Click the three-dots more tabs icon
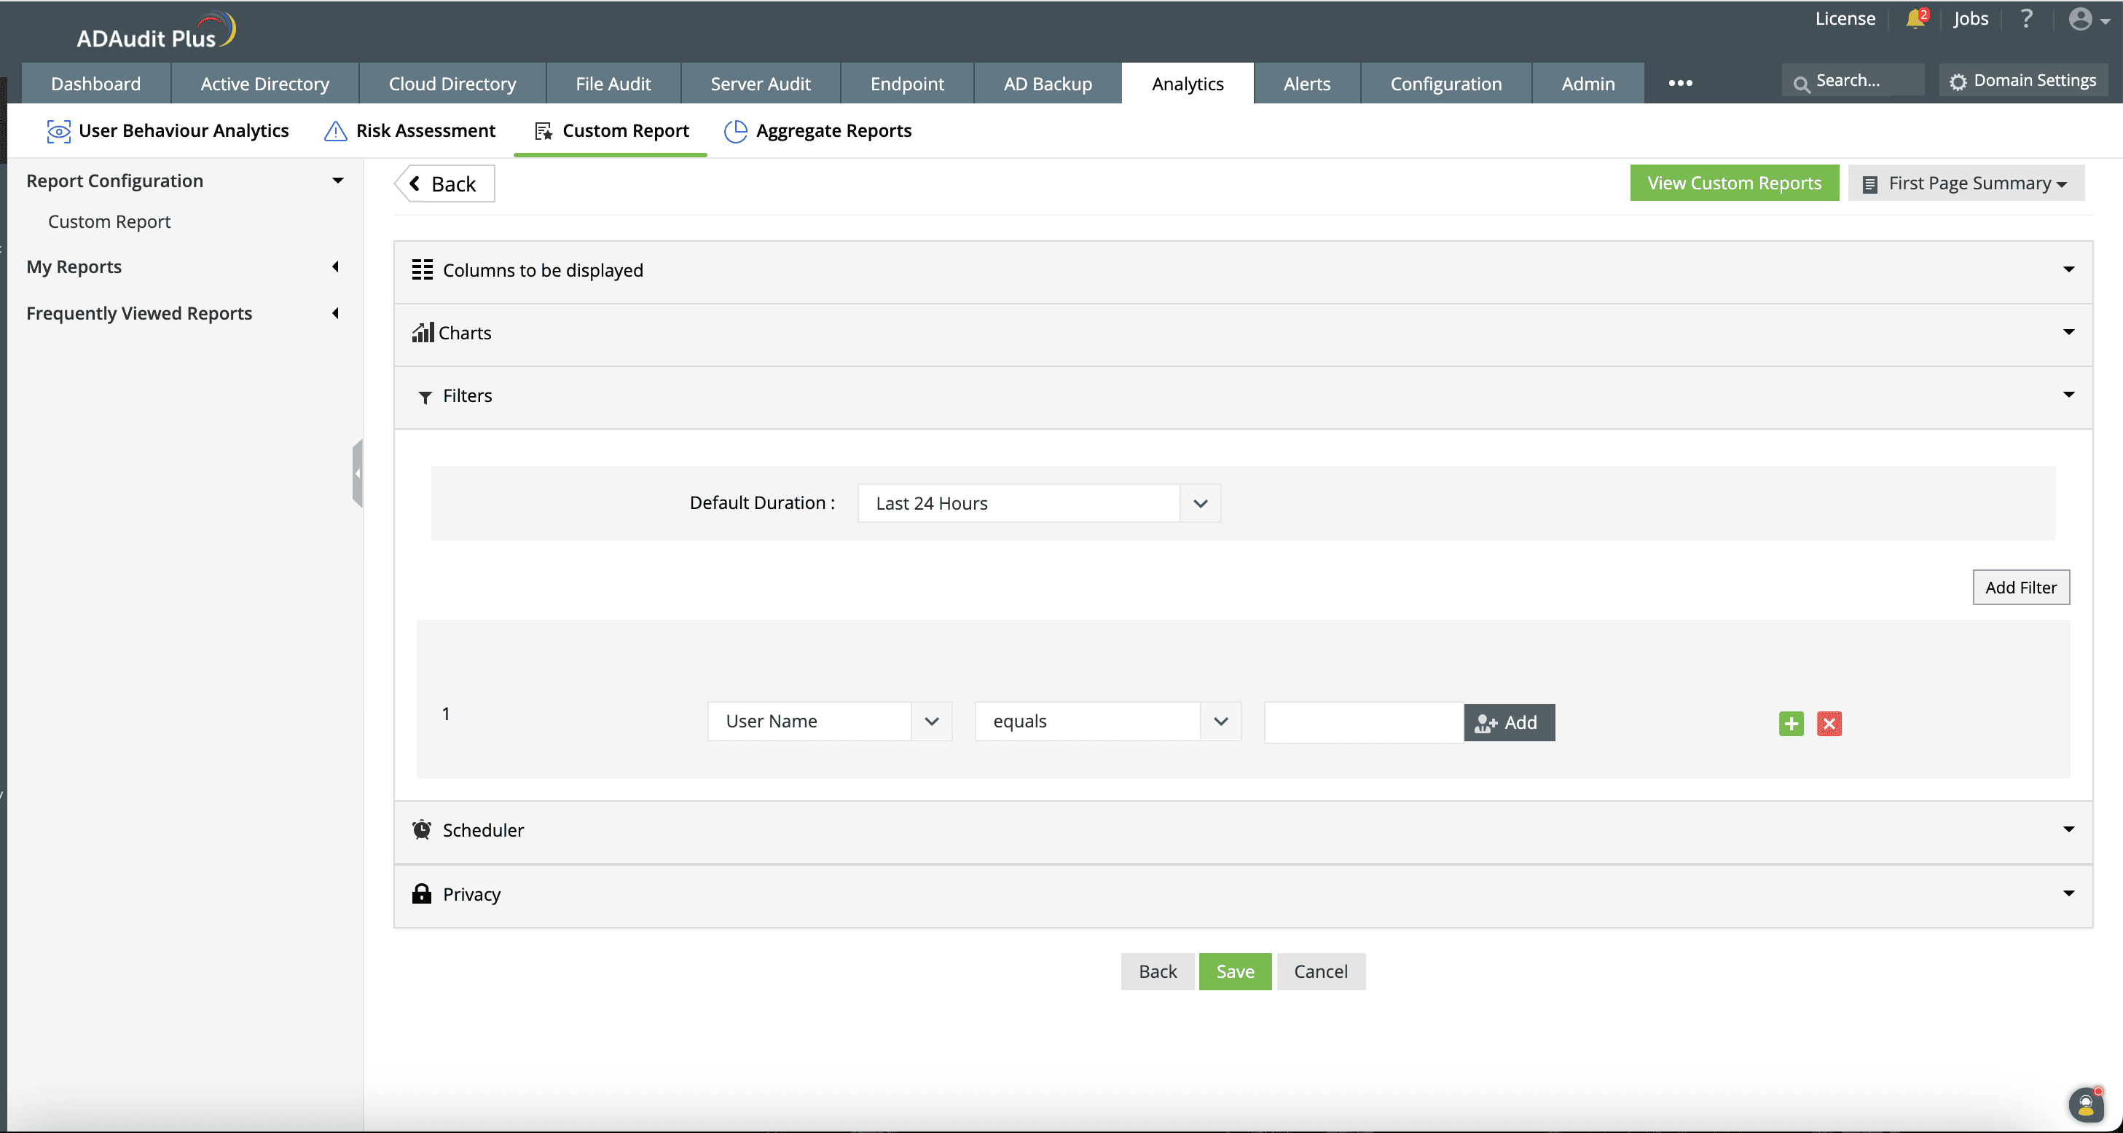 tap(1679, 83)
